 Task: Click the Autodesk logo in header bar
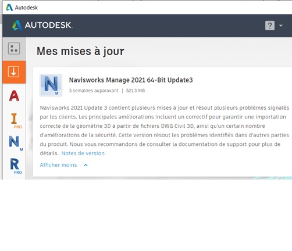point(42,25)
